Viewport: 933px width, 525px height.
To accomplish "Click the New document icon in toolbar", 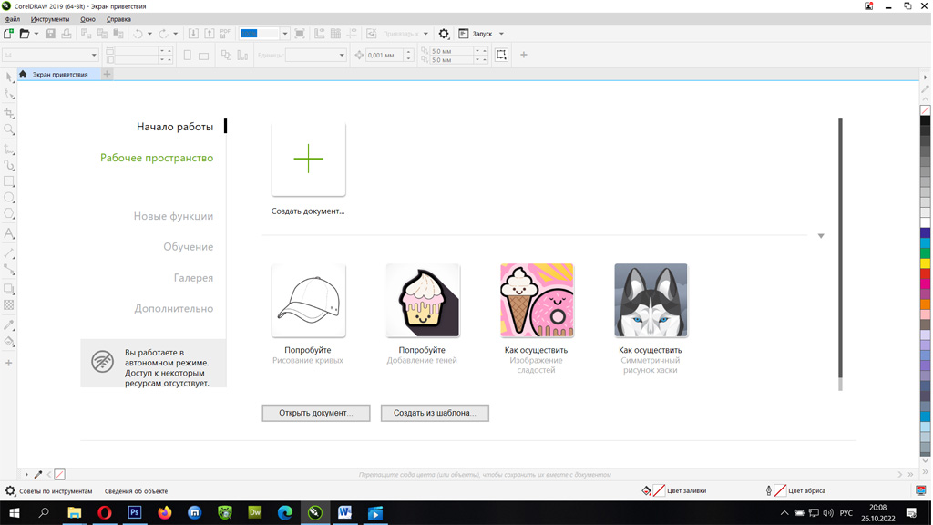I will pos(9,34).
